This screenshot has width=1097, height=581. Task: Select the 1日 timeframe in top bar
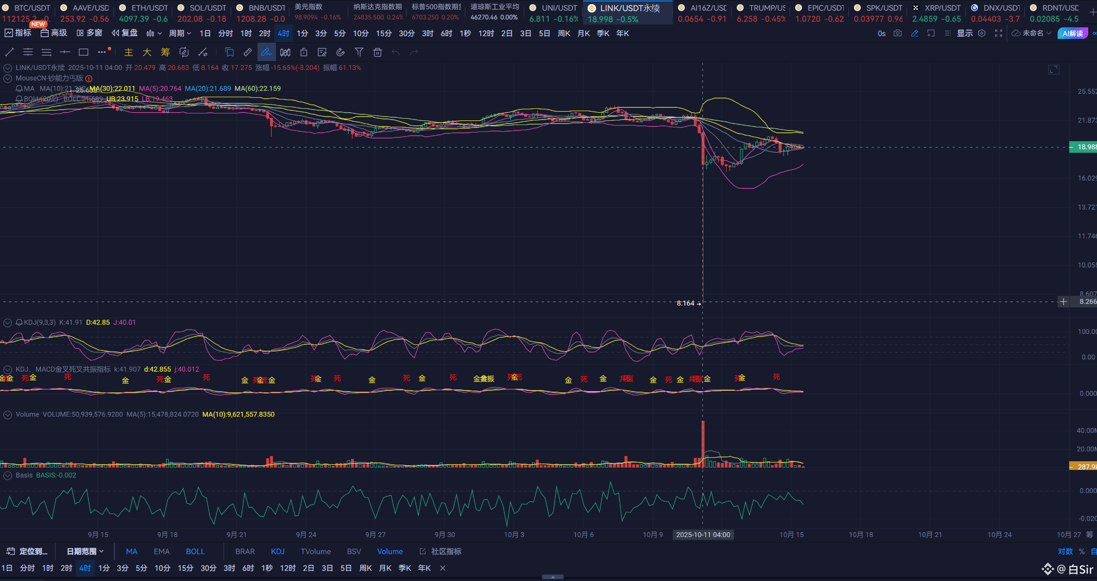click(x=205, y=33)
